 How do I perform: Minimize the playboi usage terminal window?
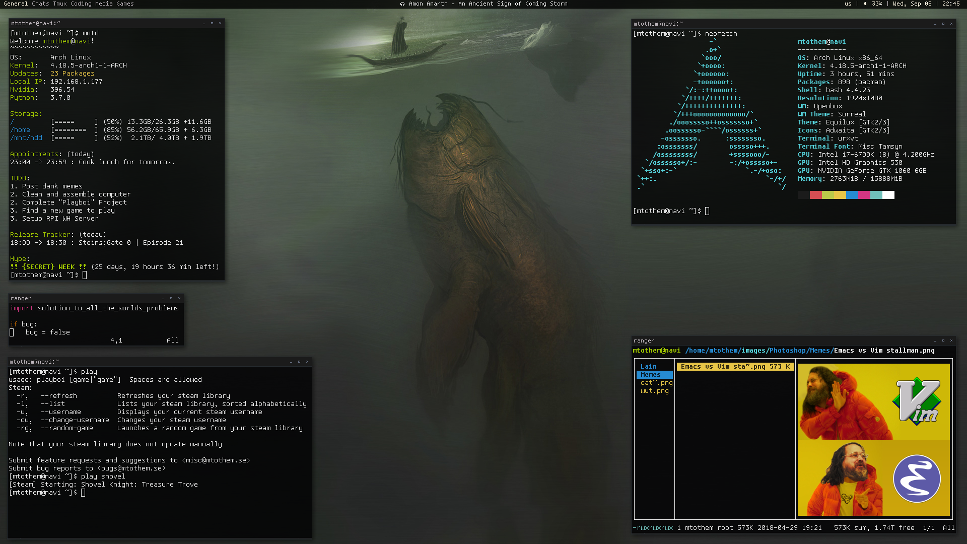(291, 362)
